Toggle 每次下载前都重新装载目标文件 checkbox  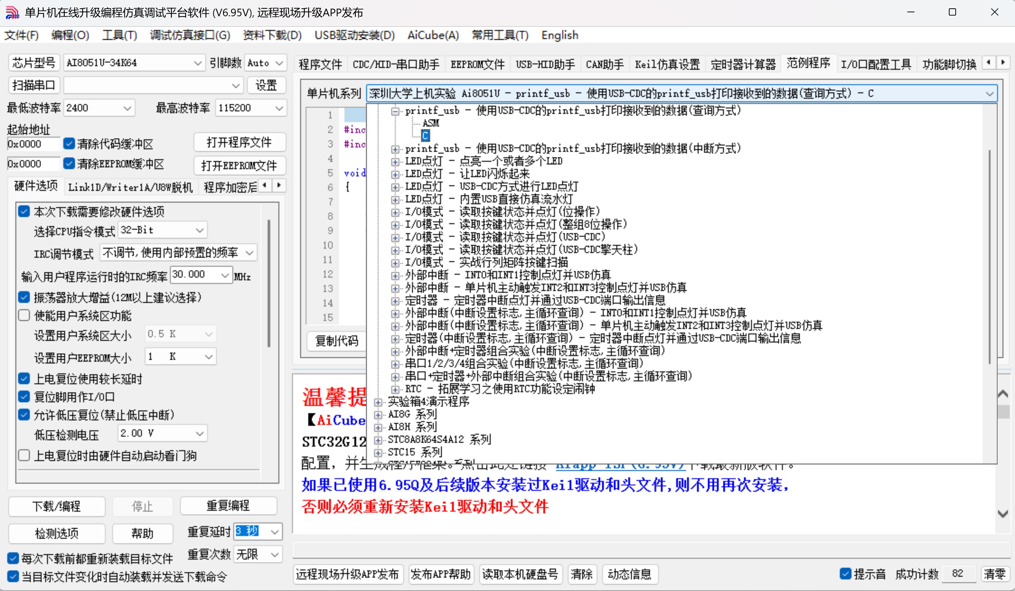tap(13, 558)
